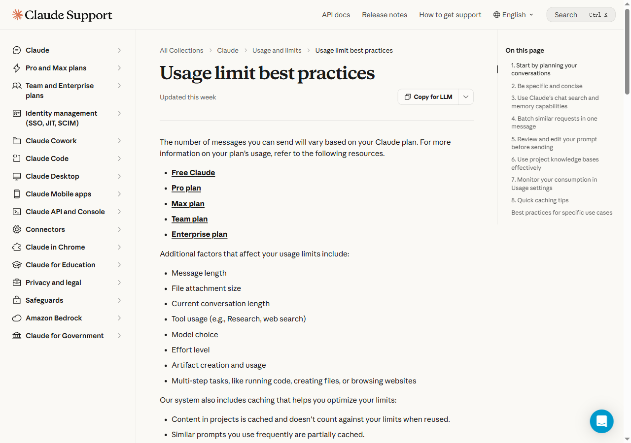This screenshot has width=631, height=443.
Task: Open the chat messenger bubble
Action: tap(602, 421)
